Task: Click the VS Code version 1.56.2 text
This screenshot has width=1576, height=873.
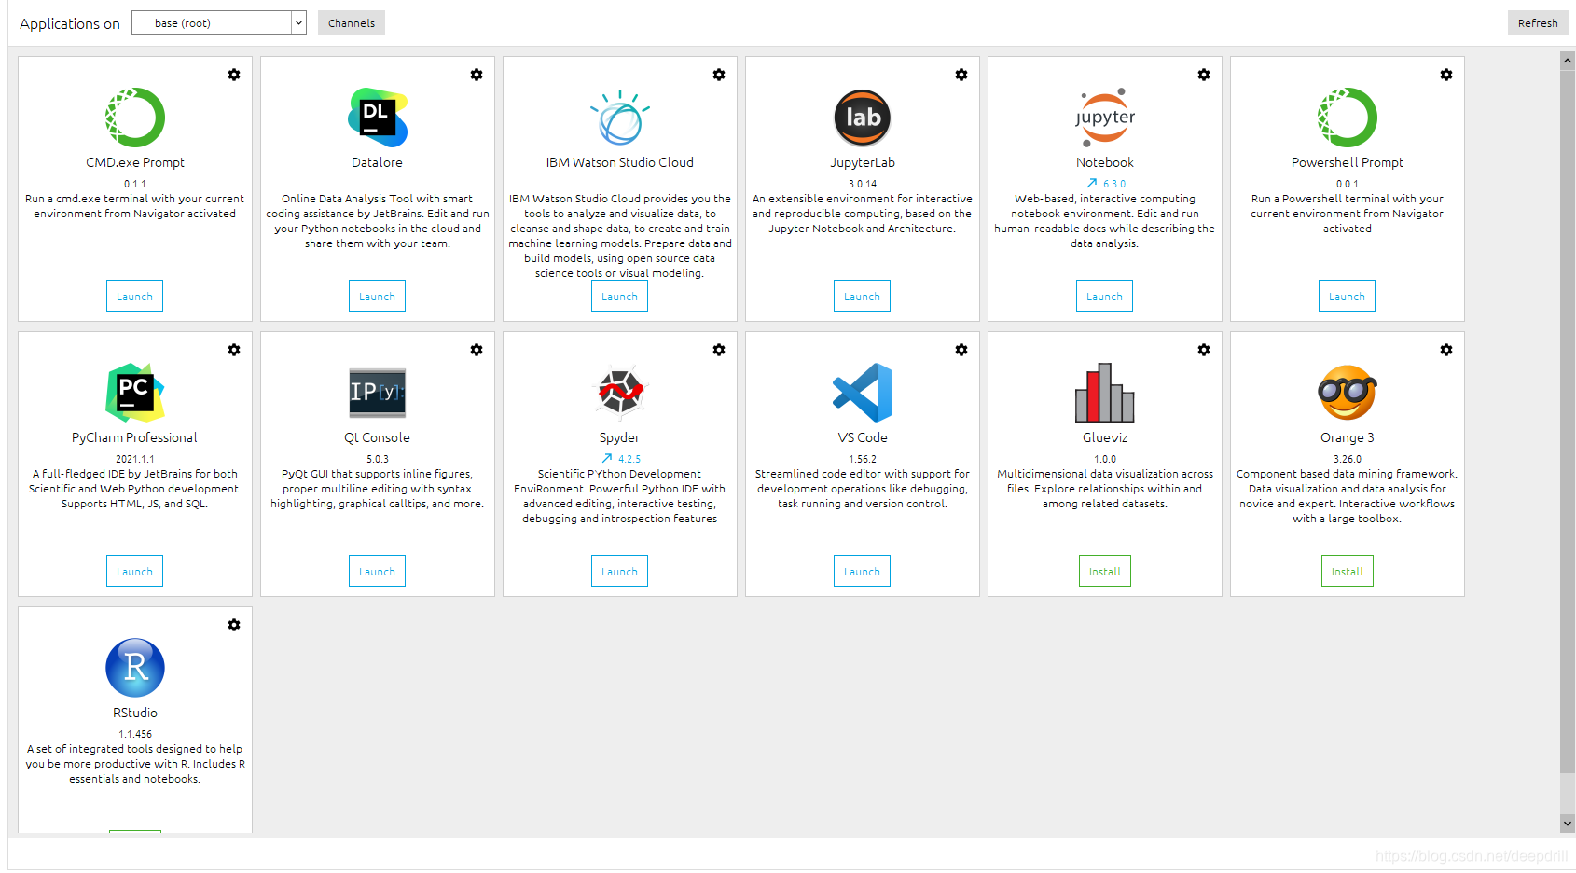Action: pos(863,459)
